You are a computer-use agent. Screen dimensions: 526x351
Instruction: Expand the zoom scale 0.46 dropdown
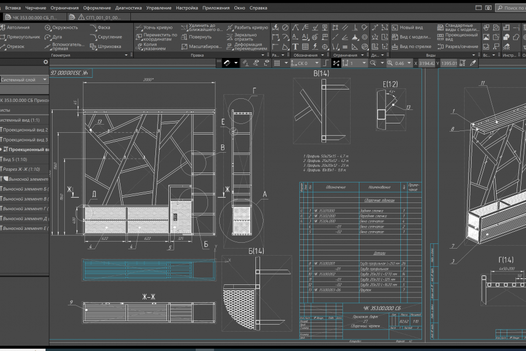409,63
